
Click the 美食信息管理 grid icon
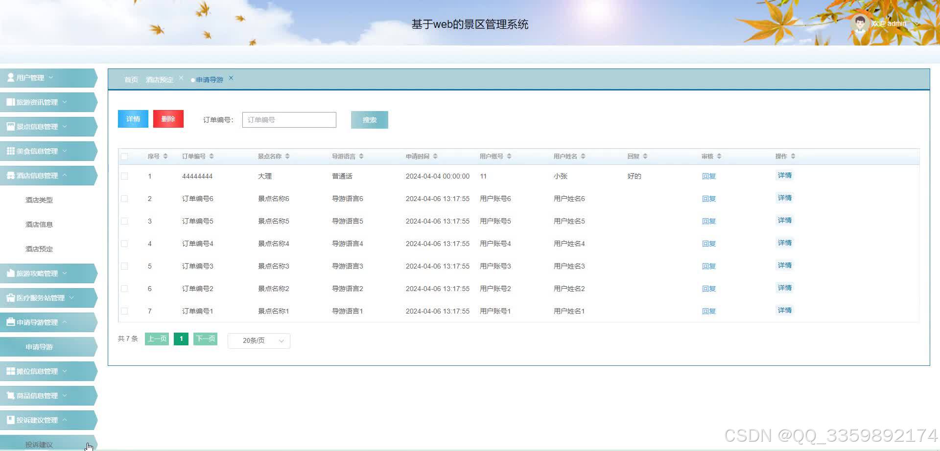tap(11, 151)
